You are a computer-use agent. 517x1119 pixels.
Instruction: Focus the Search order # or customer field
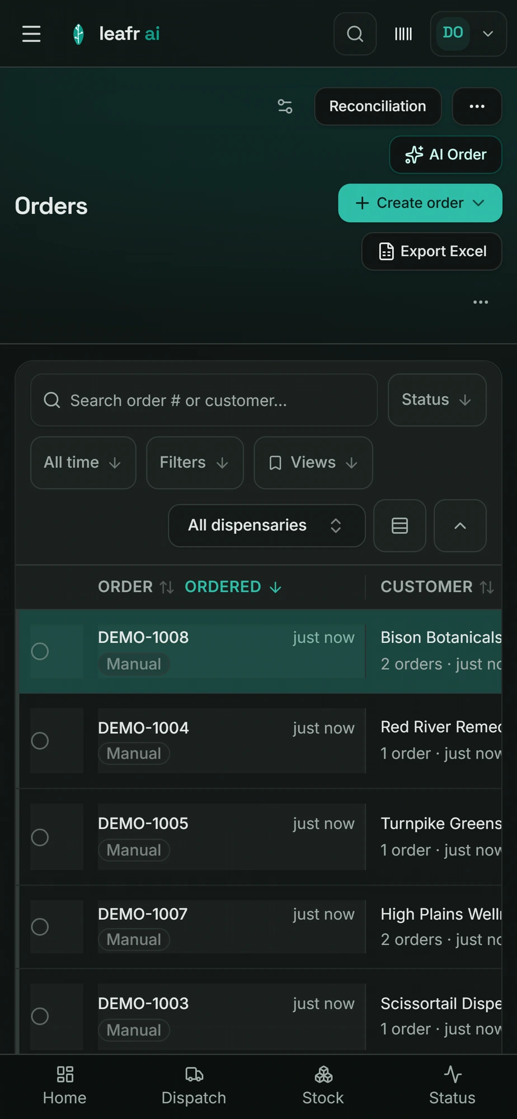pos(204,400)
